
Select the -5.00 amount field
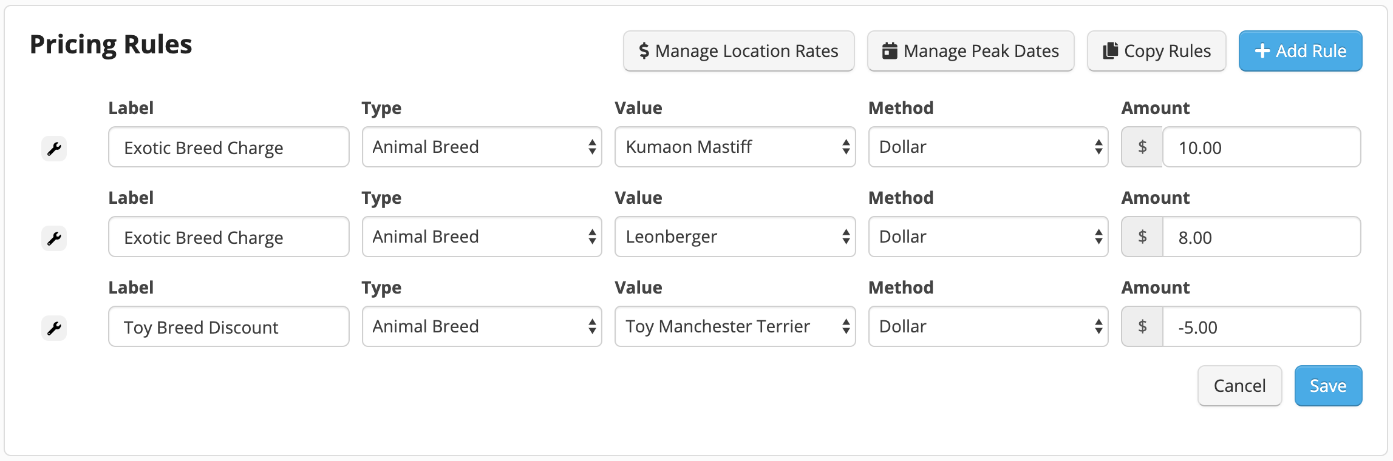coord(1261,326)
